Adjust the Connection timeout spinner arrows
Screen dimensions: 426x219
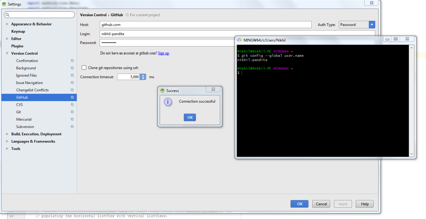pyautogui.click(x=143, y=77)
